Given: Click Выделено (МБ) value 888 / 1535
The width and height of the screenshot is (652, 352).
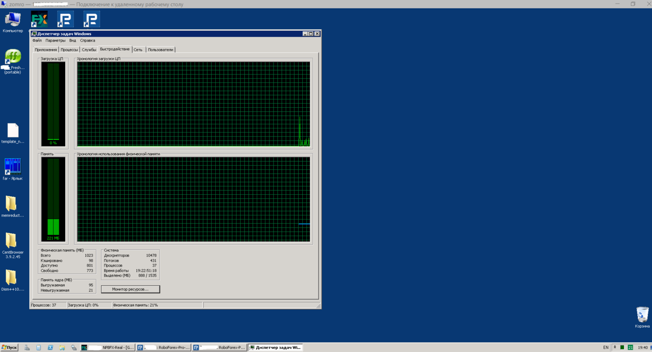Looking at the screenshot, I should [148, 276].
